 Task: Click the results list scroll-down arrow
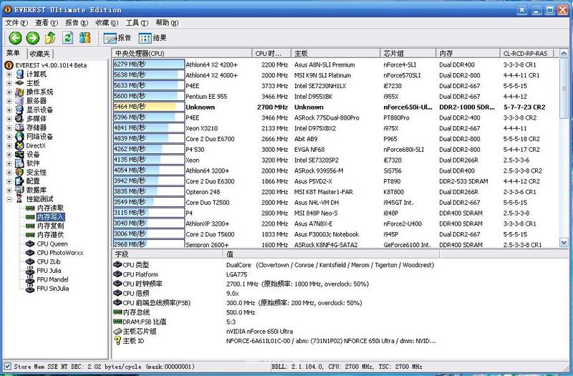click(x=564, y=242)
